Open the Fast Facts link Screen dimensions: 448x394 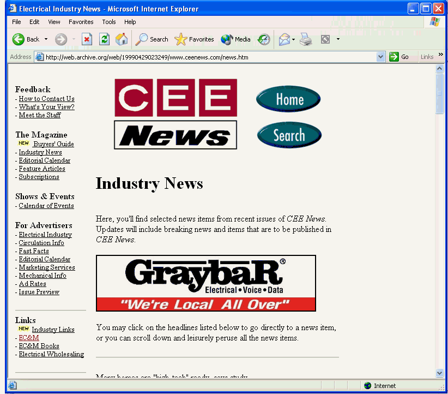(x=34, y=251)
